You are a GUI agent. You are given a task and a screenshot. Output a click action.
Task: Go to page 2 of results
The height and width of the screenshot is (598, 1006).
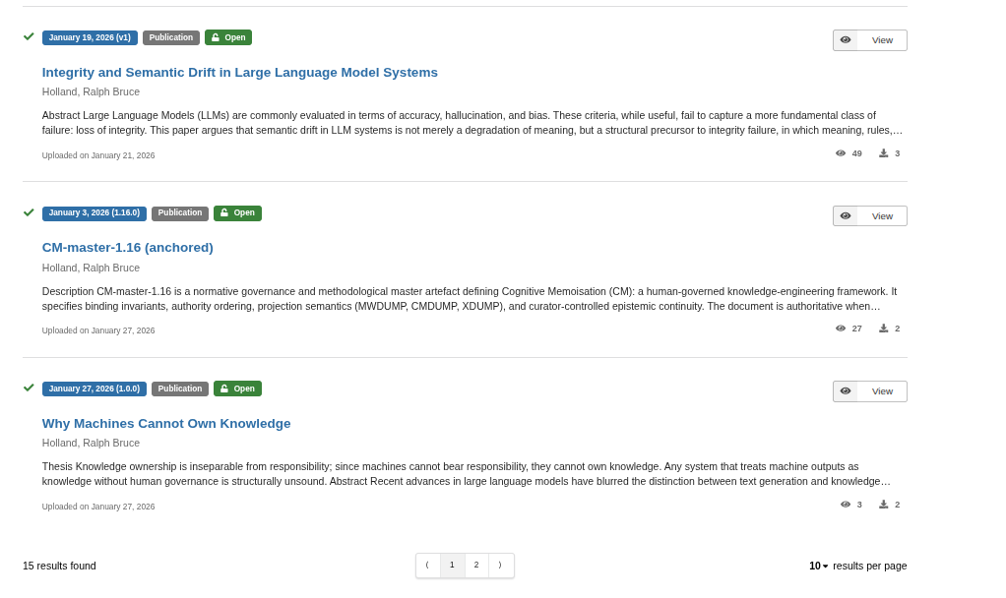pyautogui.click(x=476, y=566)
